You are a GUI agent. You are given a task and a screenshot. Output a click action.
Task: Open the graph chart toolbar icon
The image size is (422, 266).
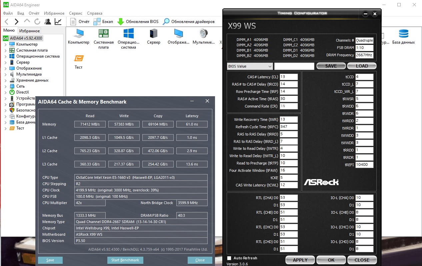[x=58, y=22]
